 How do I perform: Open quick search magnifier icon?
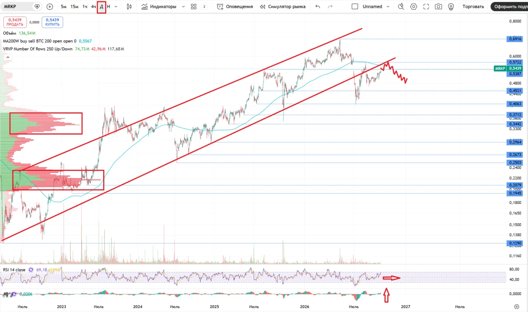(401, 7)
